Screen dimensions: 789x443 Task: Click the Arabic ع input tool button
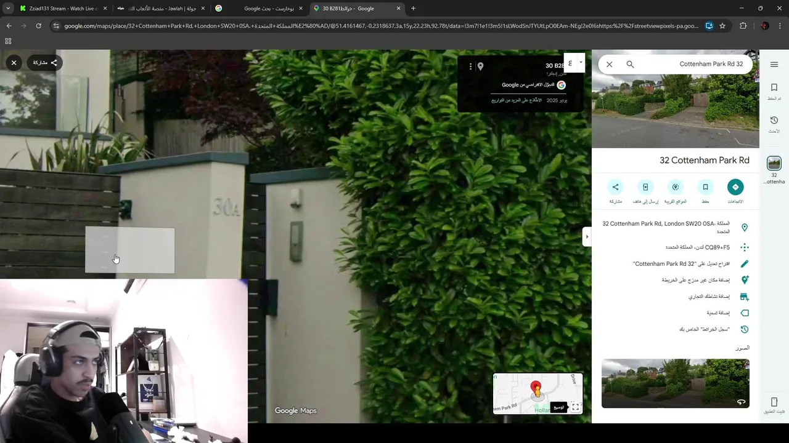pos(570,62)
